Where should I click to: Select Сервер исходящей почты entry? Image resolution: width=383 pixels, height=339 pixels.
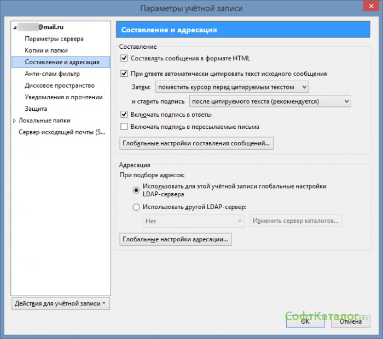(x=62, y=132)
